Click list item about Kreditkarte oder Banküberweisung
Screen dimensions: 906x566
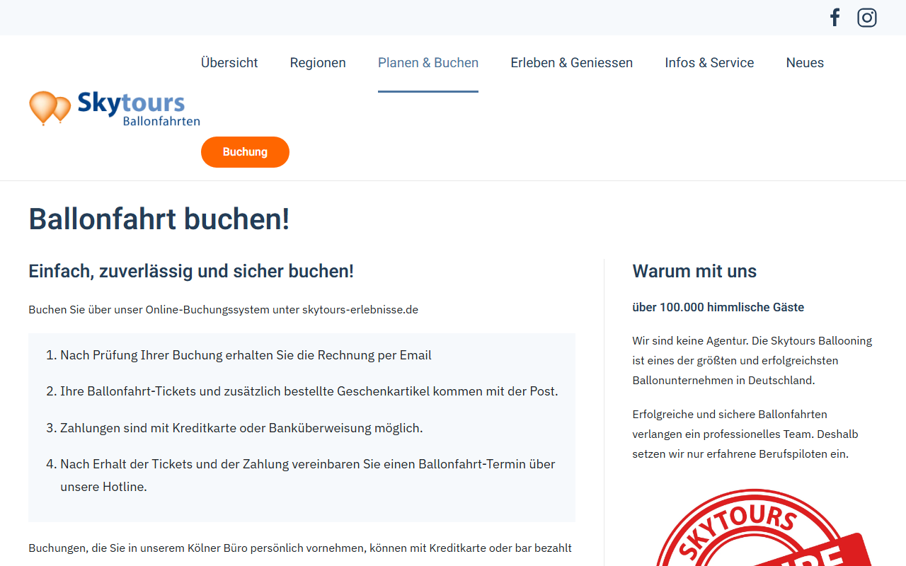(241, 428)
